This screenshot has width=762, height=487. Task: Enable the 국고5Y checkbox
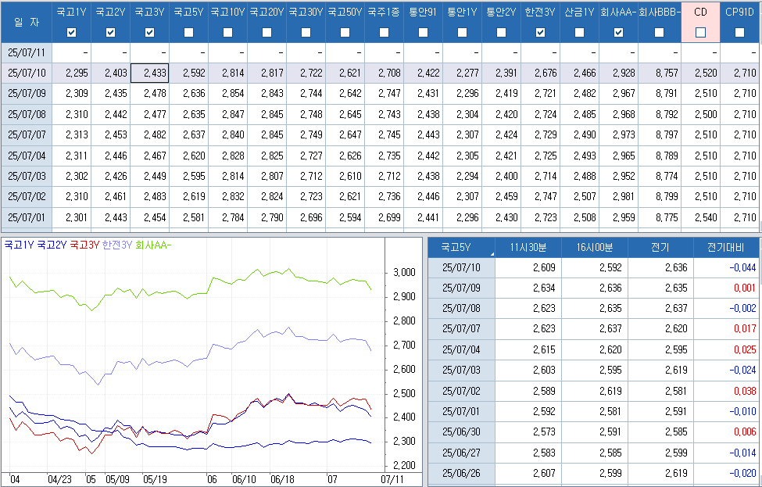tap(189, 32)
